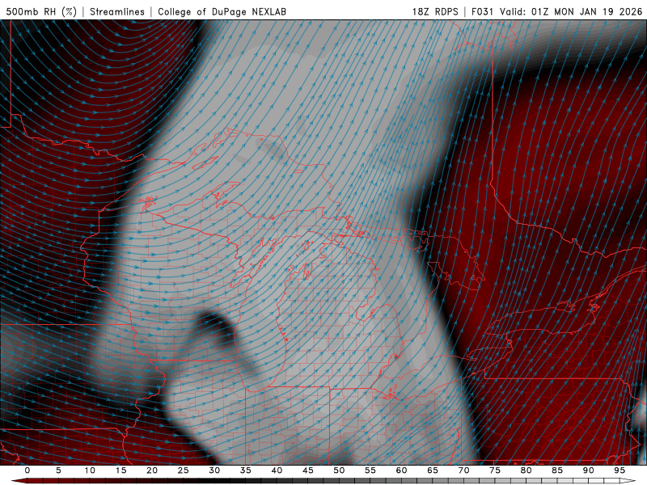Select the "10" value on the color scale

pyautogui.click(x=90, y=470)
